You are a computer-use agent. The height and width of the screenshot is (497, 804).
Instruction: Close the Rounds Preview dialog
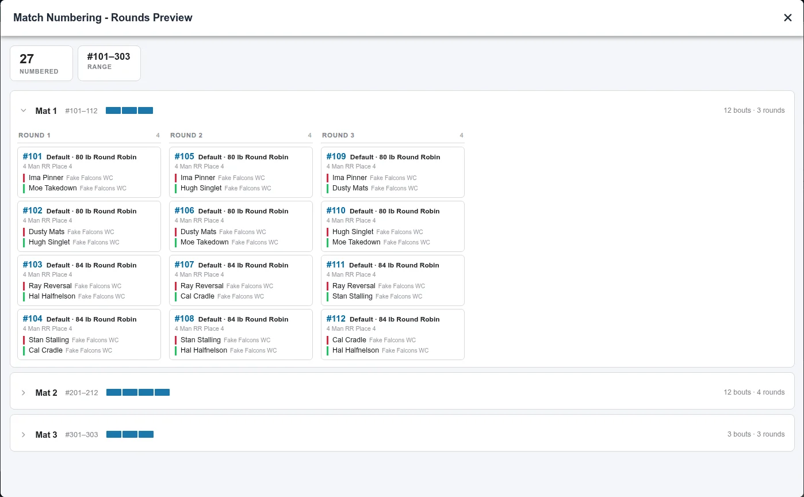click(x=788, y=18)
